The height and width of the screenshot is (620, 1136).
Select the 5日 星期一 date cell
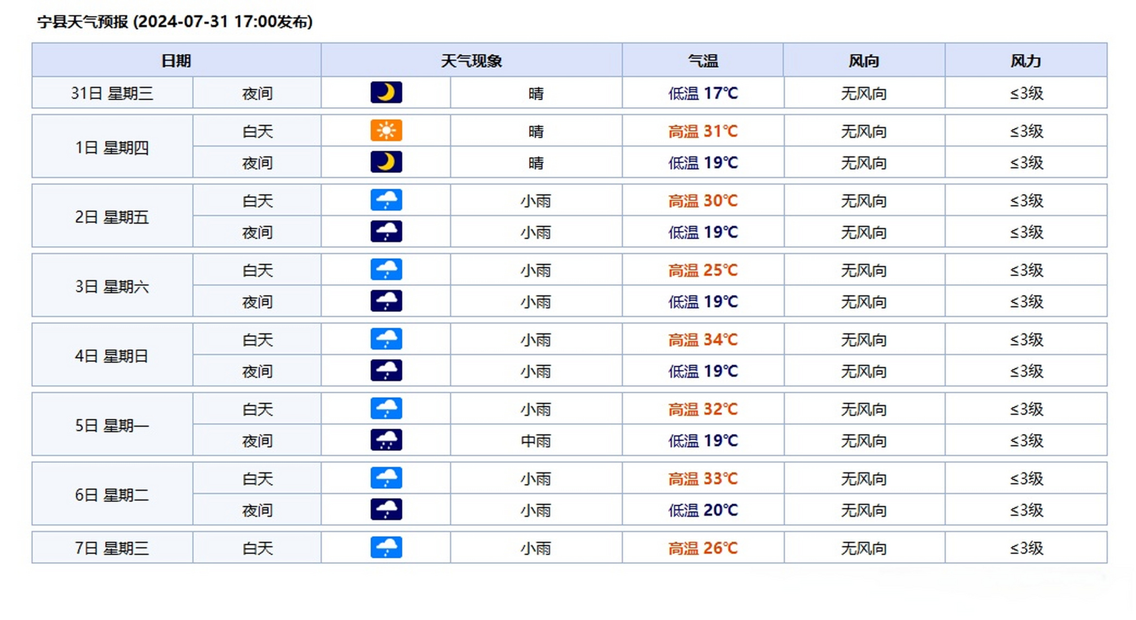[x=112, y=425]
